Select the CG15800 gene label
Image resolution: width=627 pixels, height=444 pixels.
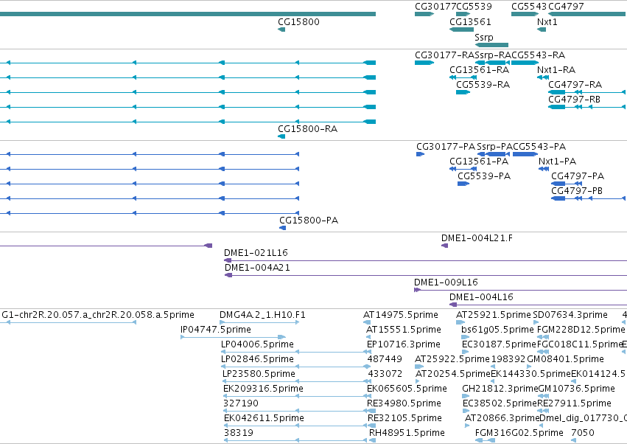(298, 22)
